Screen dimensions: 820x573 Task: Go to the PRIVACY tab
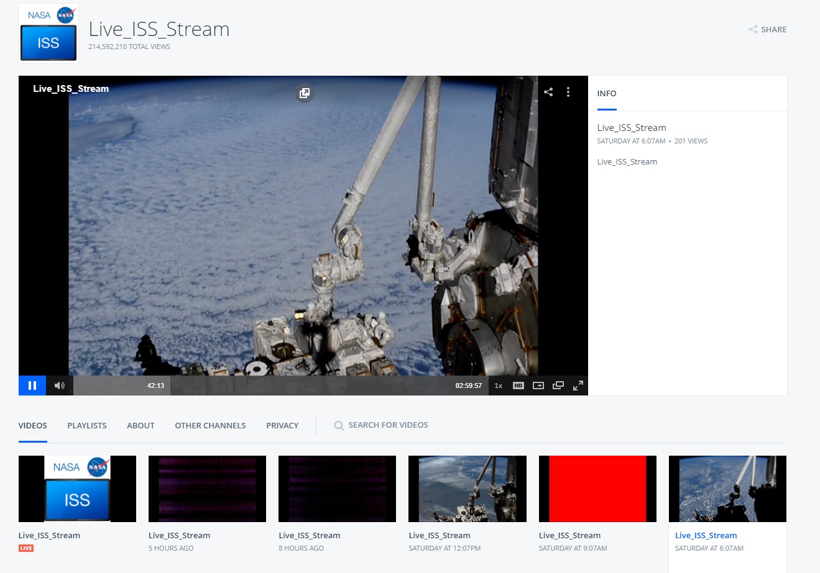(x=282, y=425)
